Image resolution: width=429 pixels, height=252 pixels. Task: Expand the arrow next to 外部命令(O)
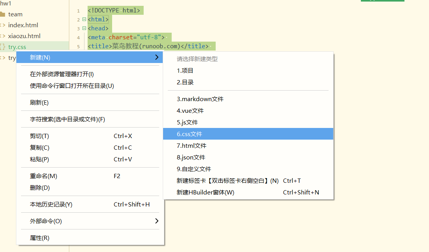(157, 221)
